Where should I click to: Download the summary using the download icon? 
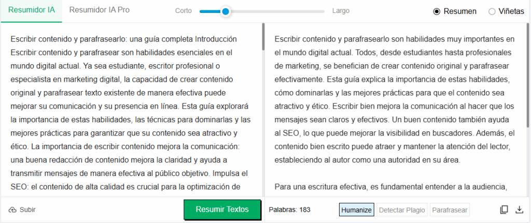pos(519,210)
